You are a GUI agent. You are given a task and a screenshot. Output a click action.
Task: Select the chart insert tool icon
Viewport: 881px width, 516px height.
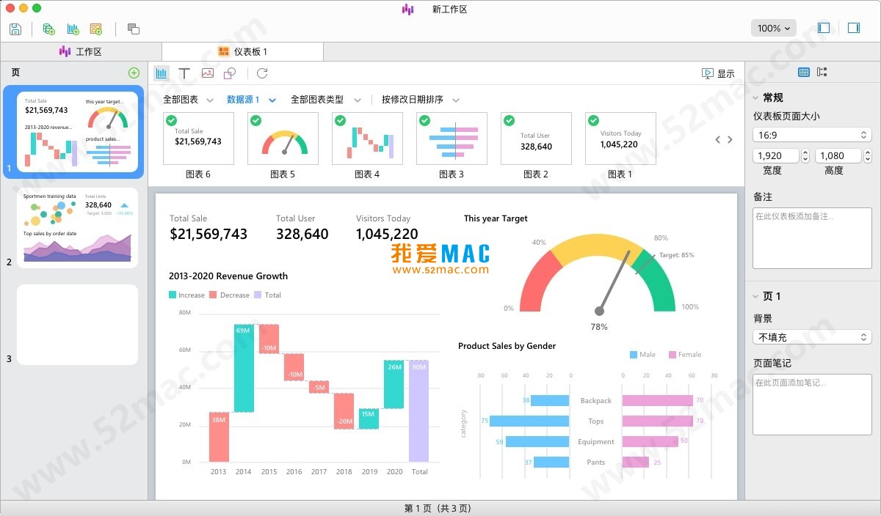click(x=162, y=73)
